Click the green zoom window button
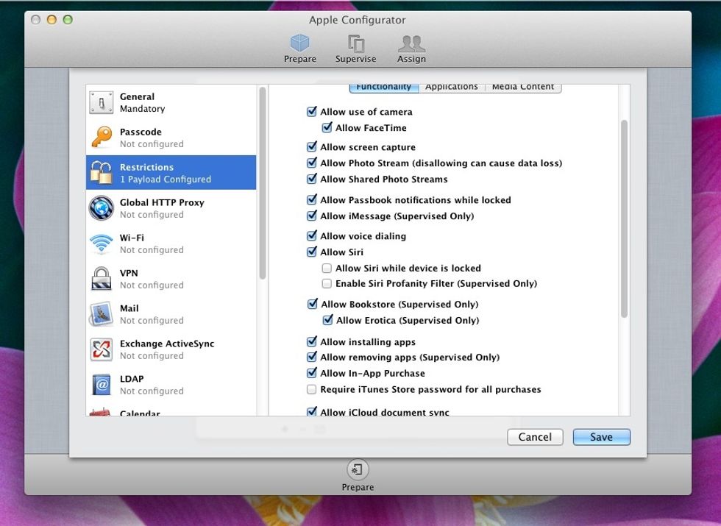The height and width of the screenshot is (526, 721). (68, 20)
